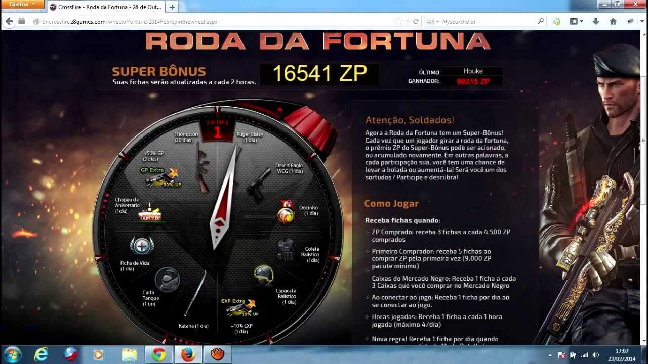Open the downloads arrow button
This screenshot has width=648, height=364.
(596, 22)
